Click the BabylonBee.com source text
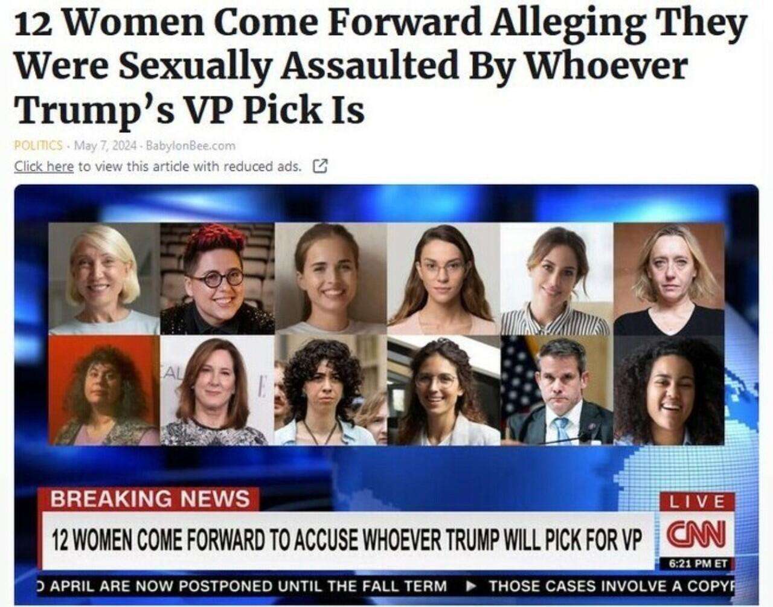 [x=190, y=146]
